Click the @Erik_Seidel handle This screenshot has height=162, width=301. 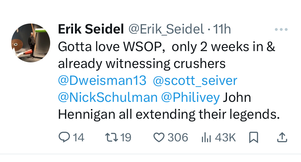166,30
